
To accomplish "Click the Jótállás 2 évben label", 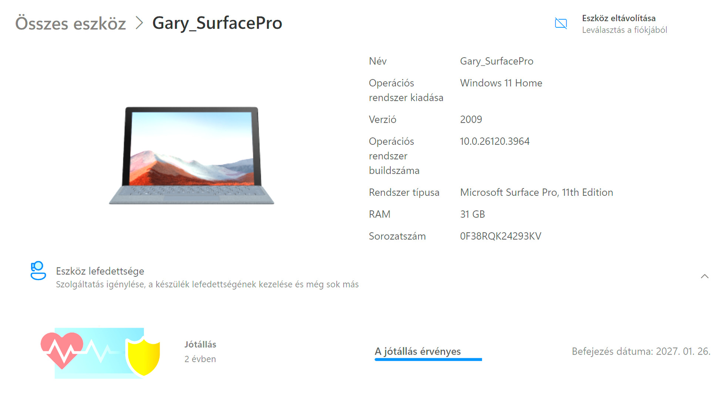I will tap(200, 351).
